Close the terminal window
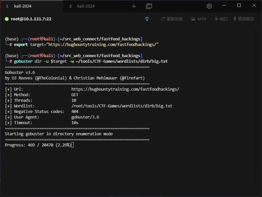 tap(254, 6)
